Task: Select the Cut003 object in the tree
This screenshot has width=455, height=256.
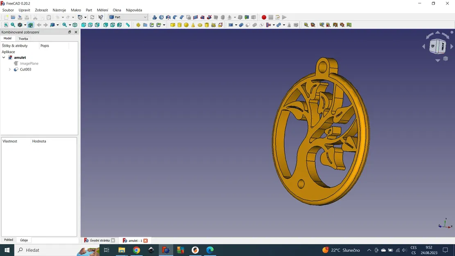Action: tap(25, 69)
